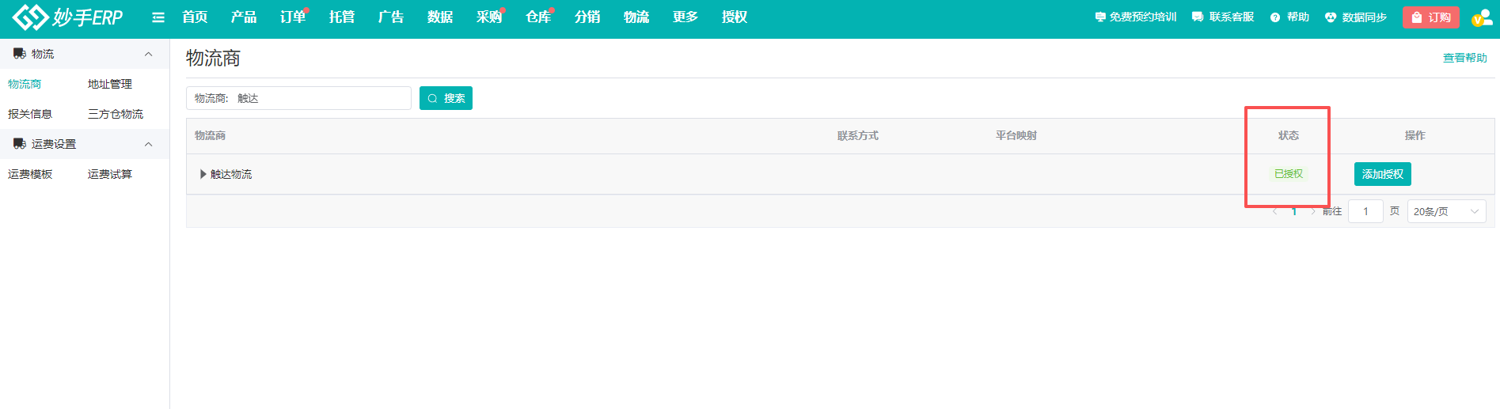The image size is (1500, 409).
Task: Open 产品 in top navigation
Action: [x=244, y=17]
